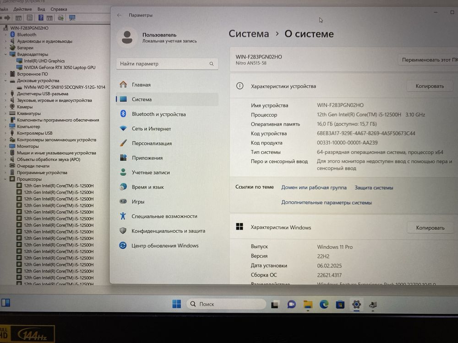Click Копировать for Характеристики Windows
458x343 pixels.
click(430, 227)
